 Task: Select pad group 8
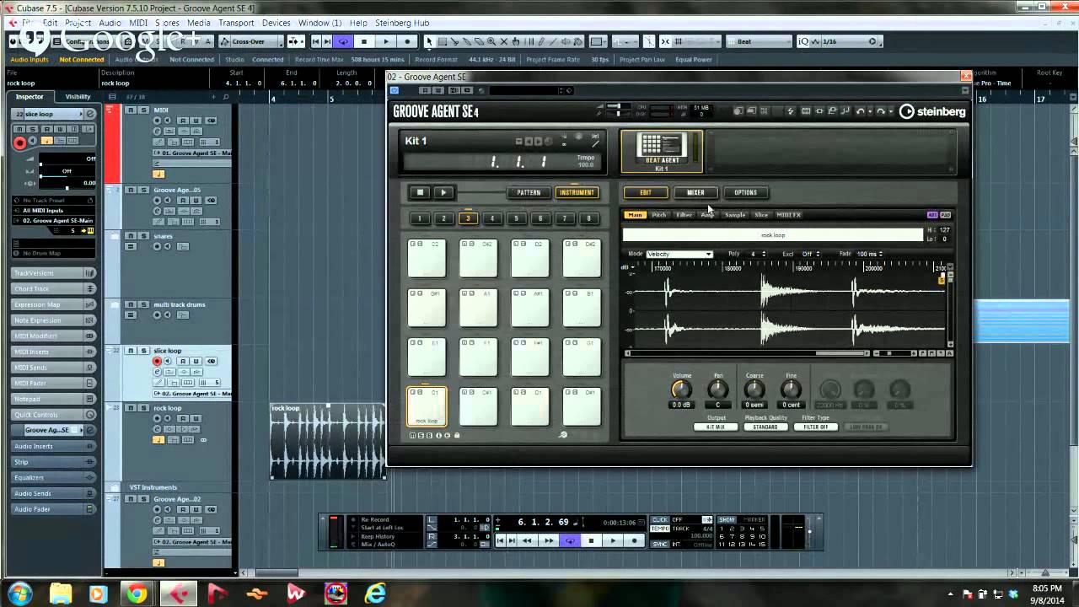pos(588,218)
